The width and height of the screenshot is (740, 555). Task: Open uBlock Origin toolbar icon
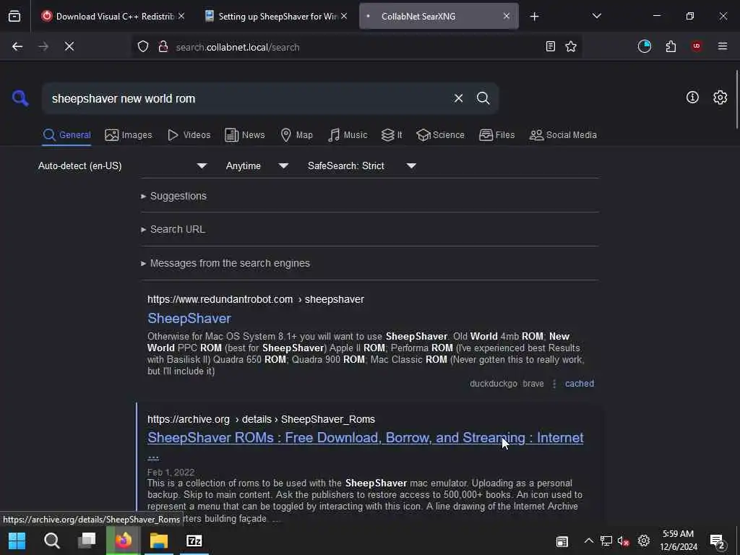coord(697,46)
